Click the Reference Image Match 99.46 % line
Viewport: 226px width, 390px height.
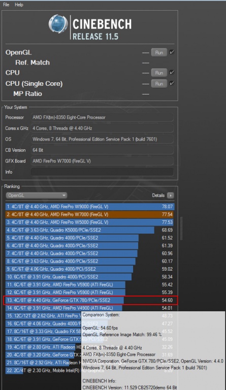pyautogui.click(x=122, y=335)
